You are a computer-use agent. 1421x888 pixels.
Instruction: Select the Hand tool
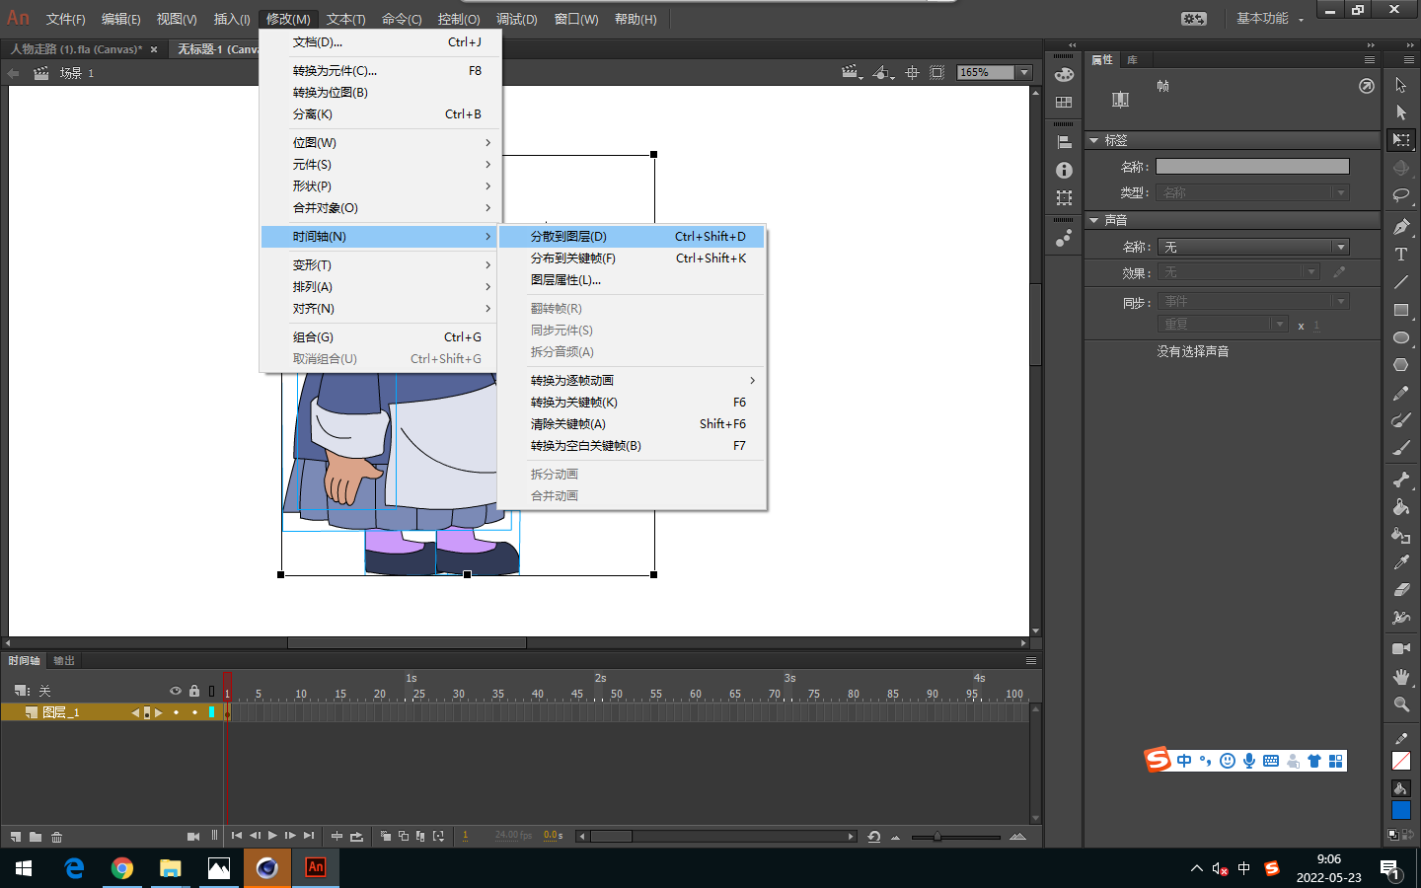tap(1400, 677)
